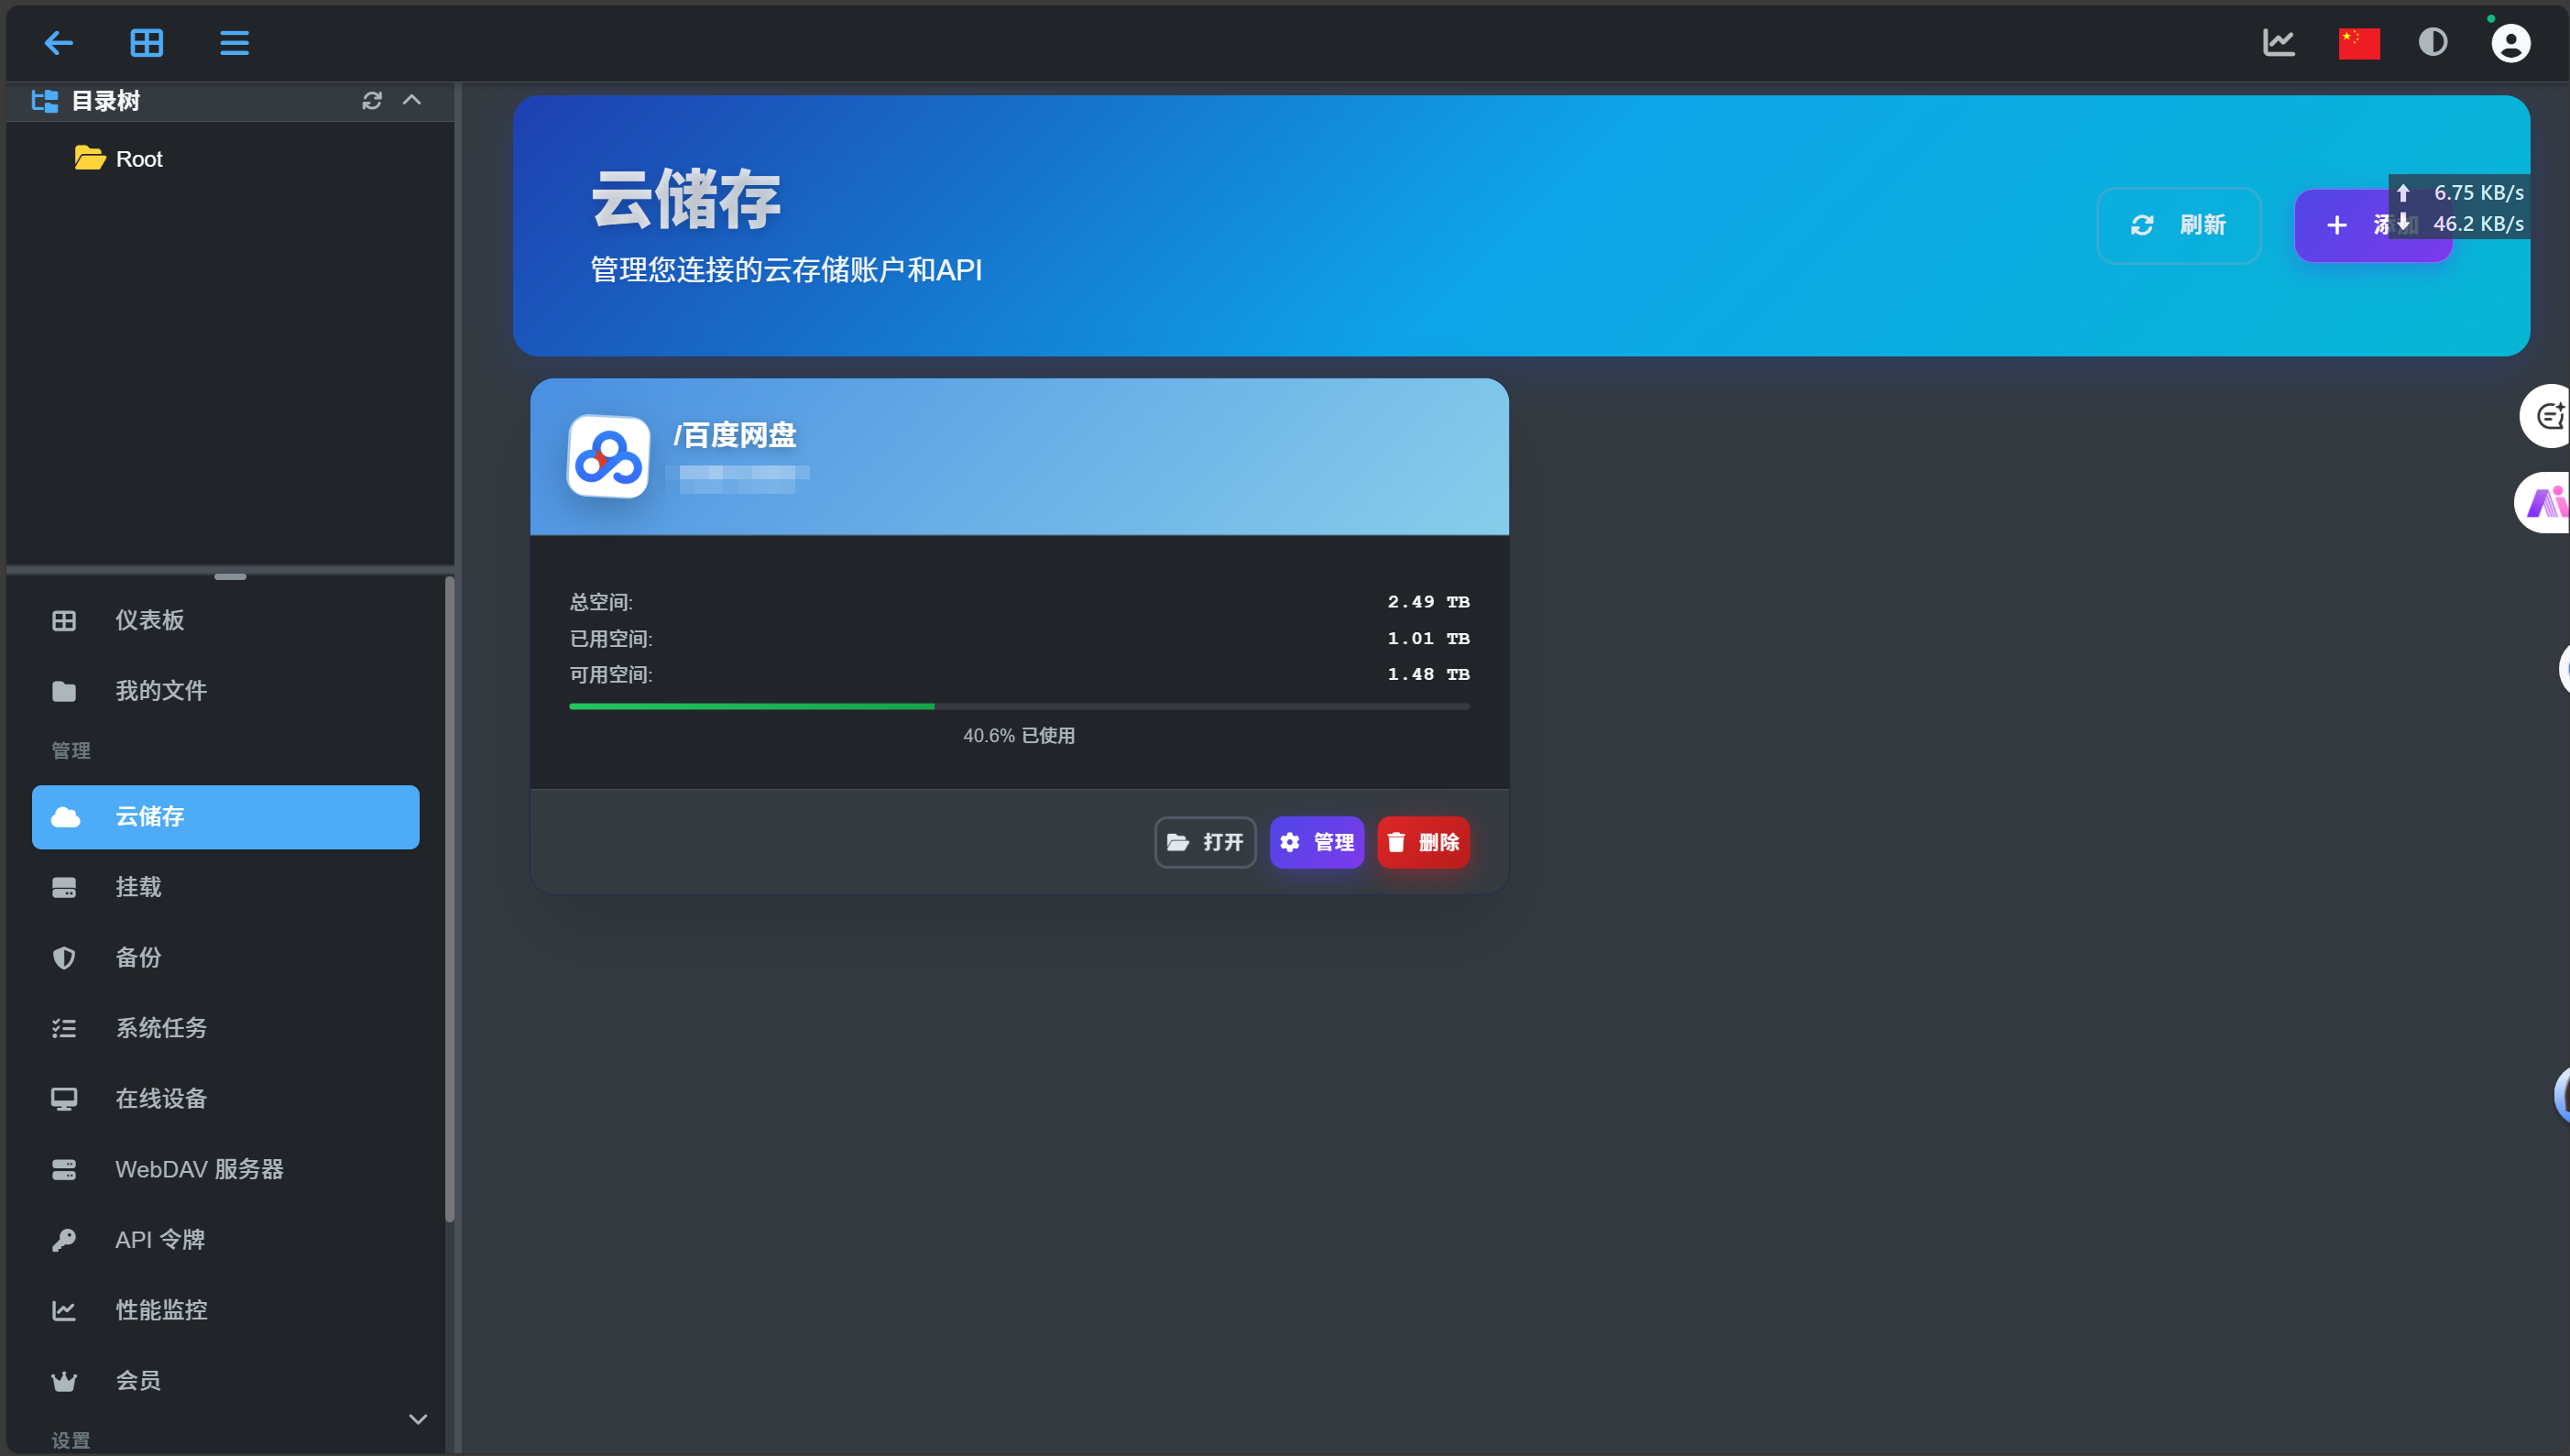Open the hamburger menu icon

coord(234,43)
